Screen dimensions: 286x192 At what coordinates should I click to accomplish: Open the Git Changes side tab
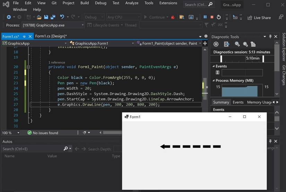click(284, 75)
